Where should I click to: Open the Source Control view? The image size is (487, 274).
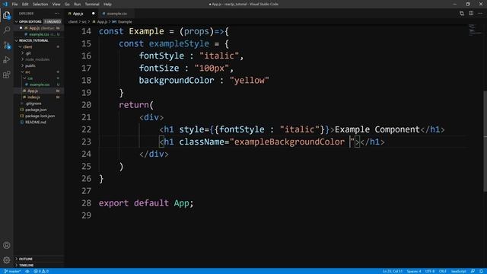tap(7, 46)
